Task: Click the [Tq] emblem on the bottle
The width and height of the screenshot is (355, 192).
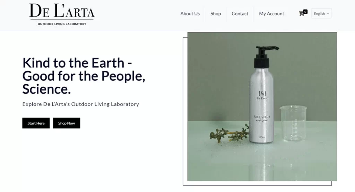Action: pos(262,93)
